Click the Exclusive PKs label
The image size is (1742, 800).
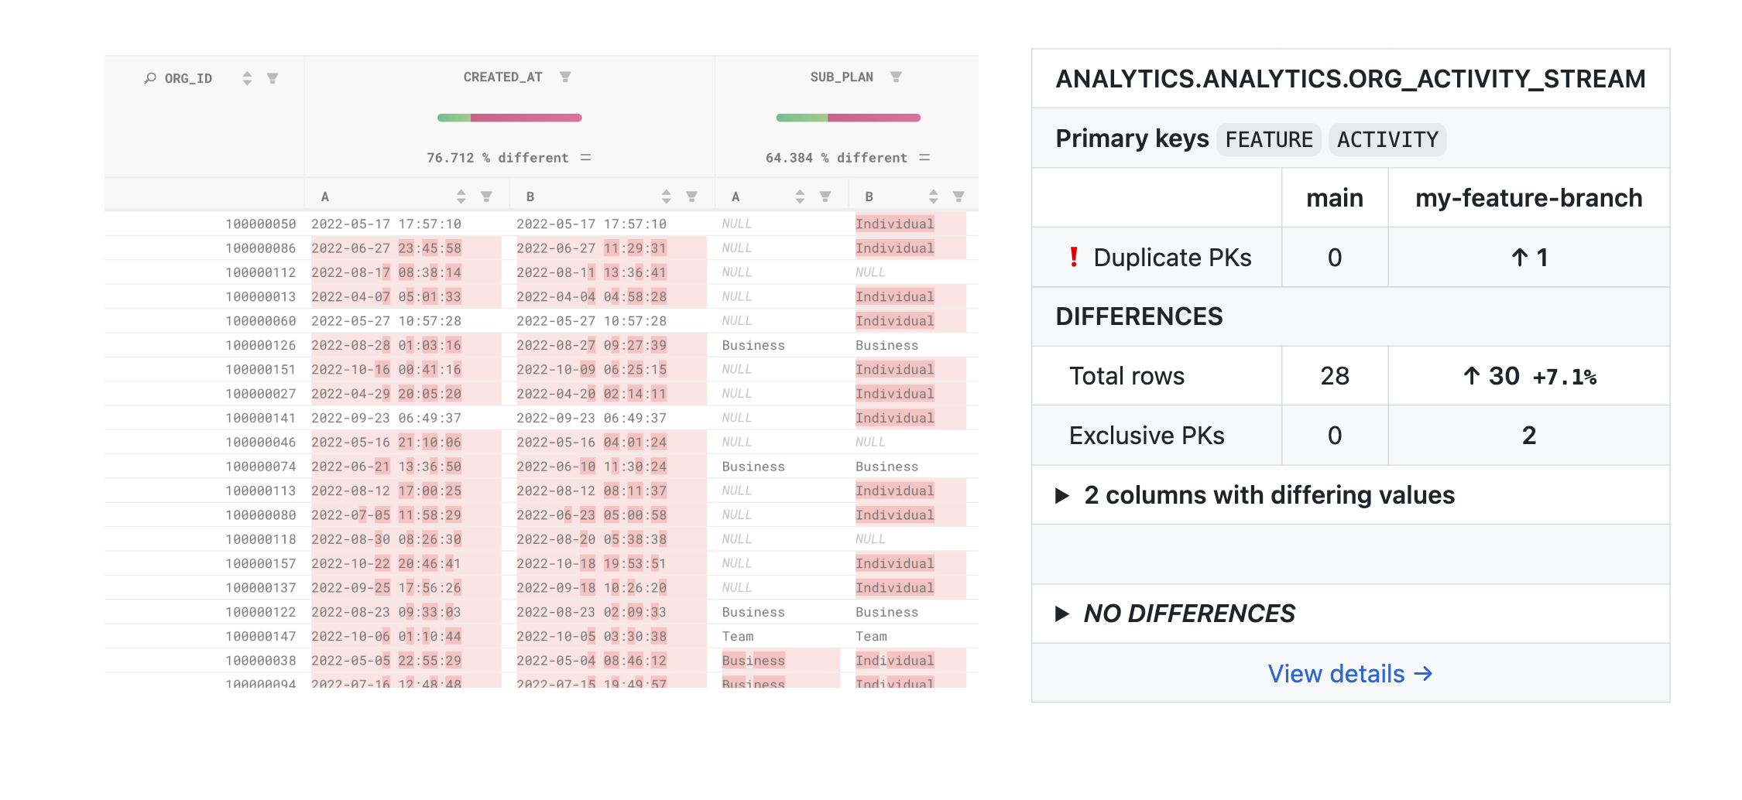pos(1147,436)
